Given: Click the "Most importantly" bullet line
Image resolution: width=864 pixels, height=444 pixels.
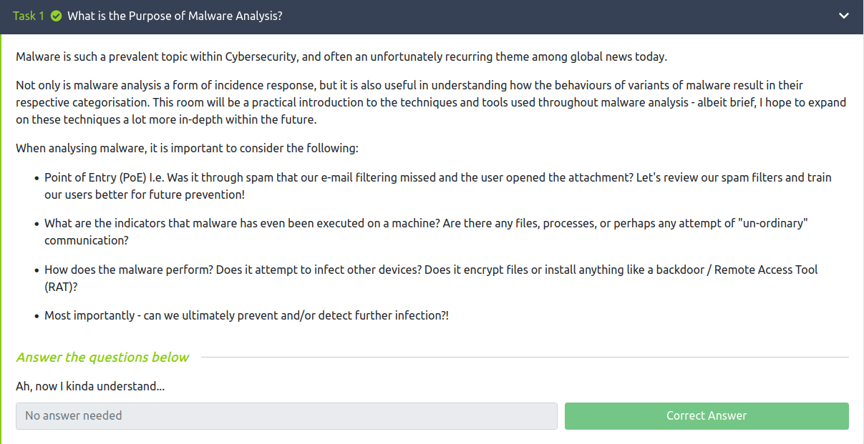Looking at the screenshot, I should [246, 315].
